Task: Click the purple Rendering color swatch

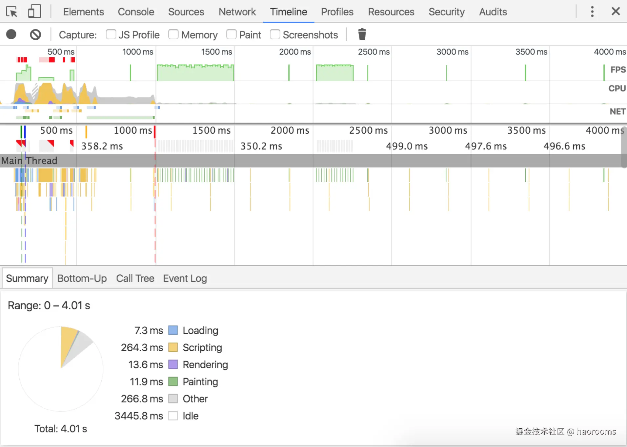Action: (173, 364)
